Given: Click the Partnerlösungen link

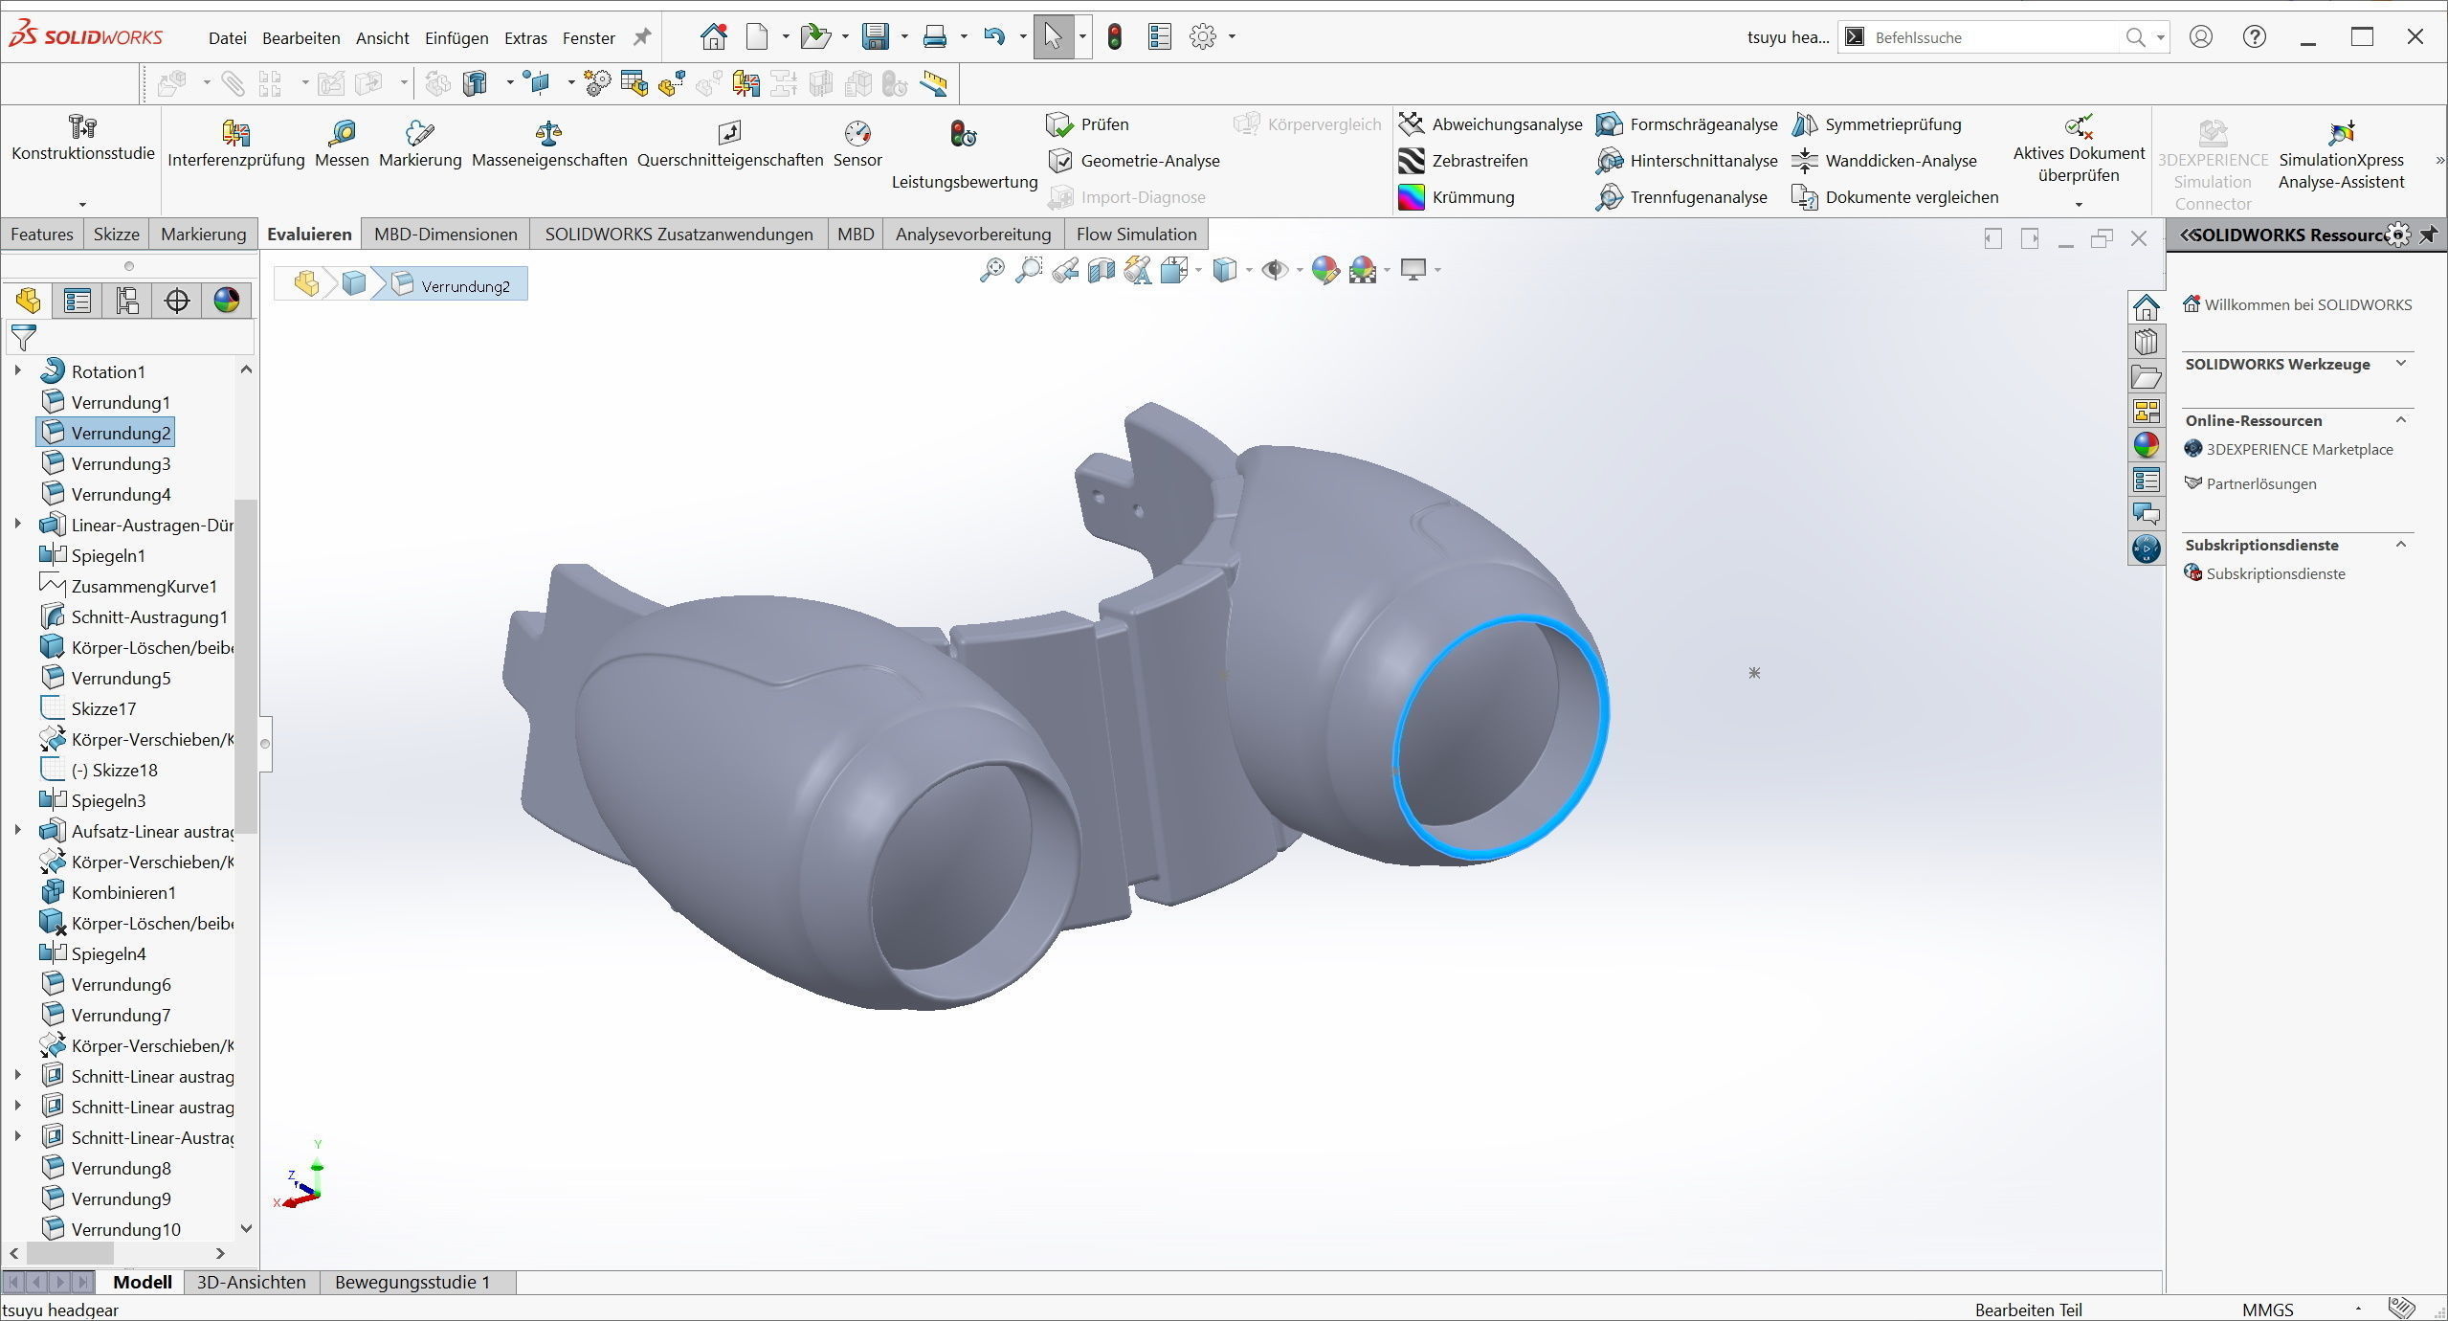Looking at the screenshot, I should [2260, 483].
